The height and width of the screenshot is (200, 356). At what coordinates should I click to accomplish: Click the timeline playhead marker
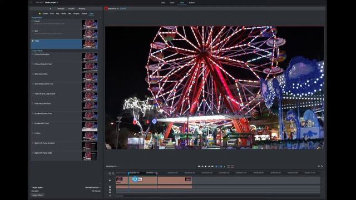point(128,173)
